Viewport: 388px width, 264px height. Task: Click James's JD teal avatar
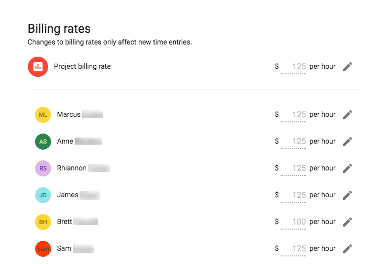43,195
